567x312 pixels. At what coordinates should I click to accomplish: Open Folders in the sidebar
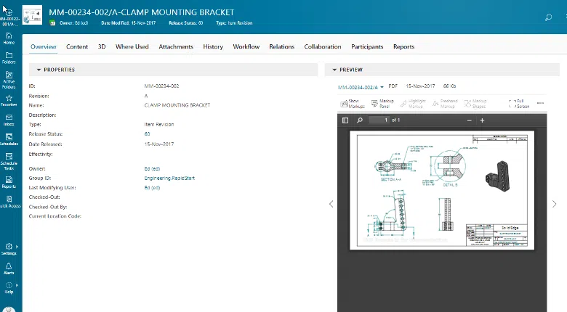coord(9,58)
